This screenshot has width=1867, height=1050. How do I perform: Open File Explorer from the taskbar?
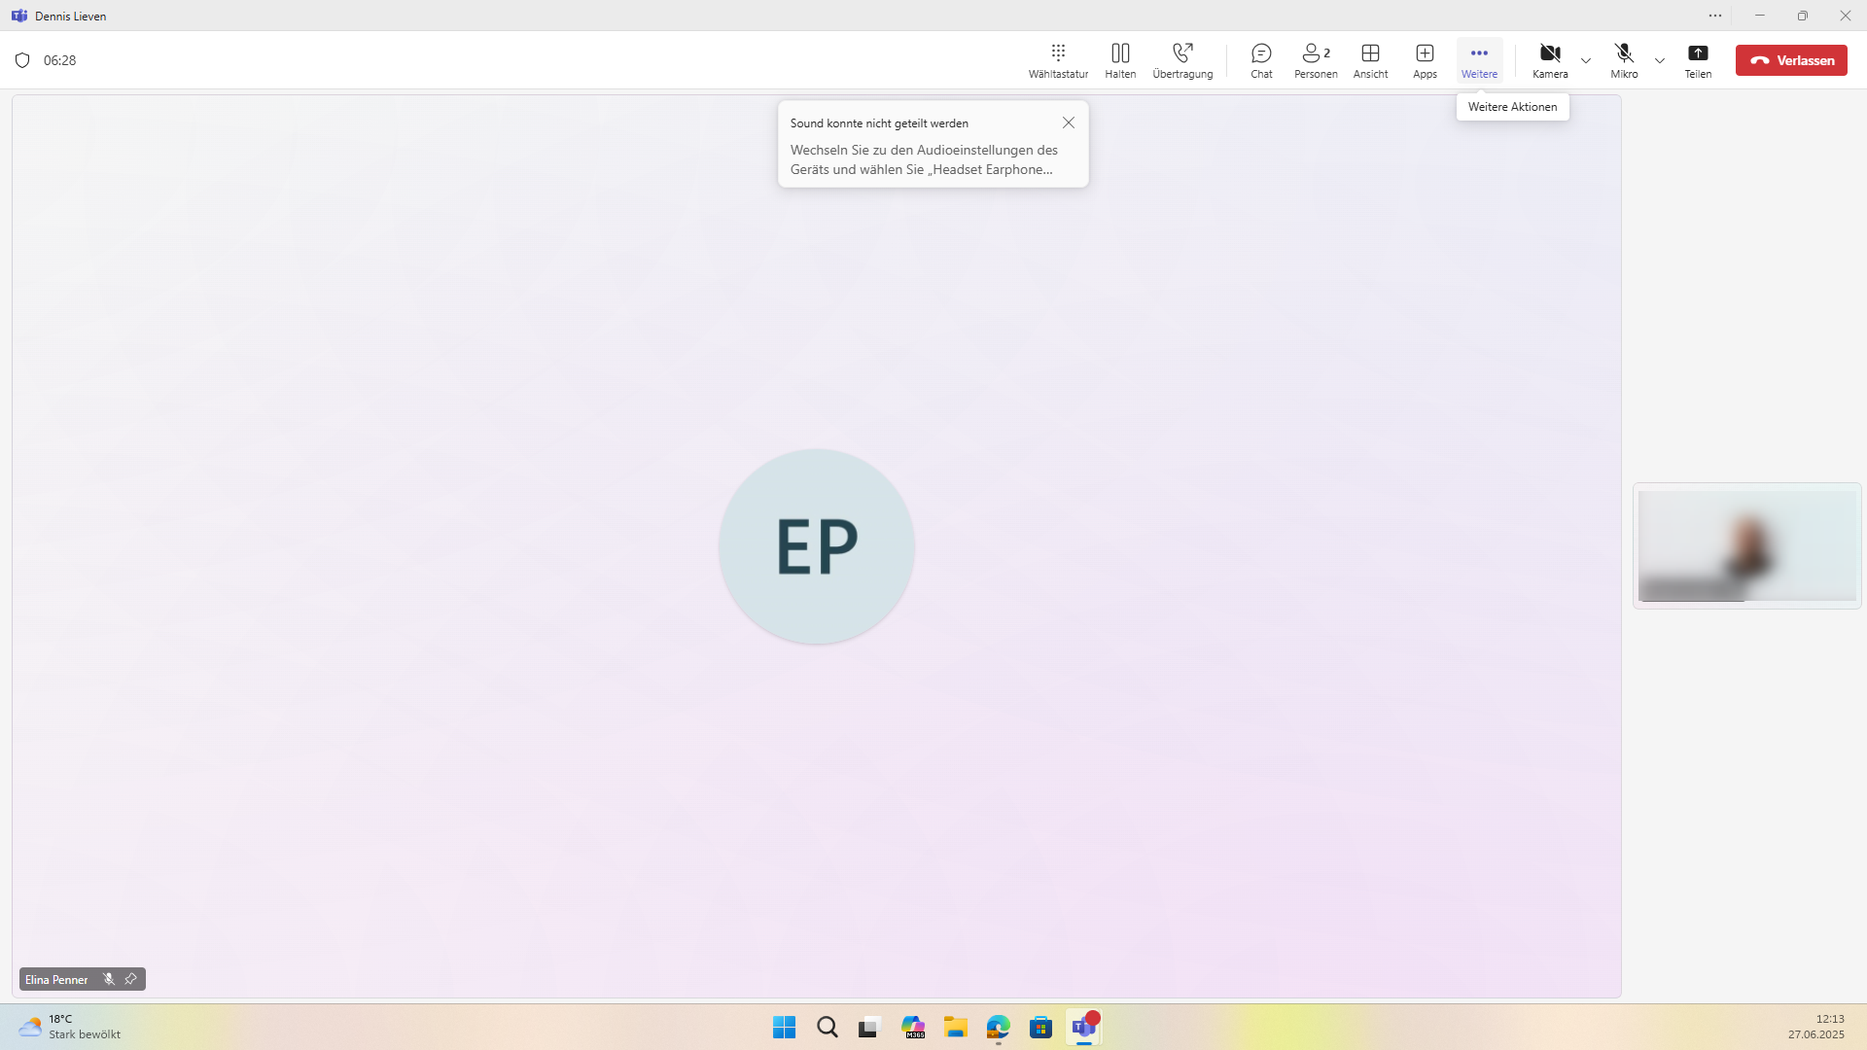click(x=956, y=1028)
